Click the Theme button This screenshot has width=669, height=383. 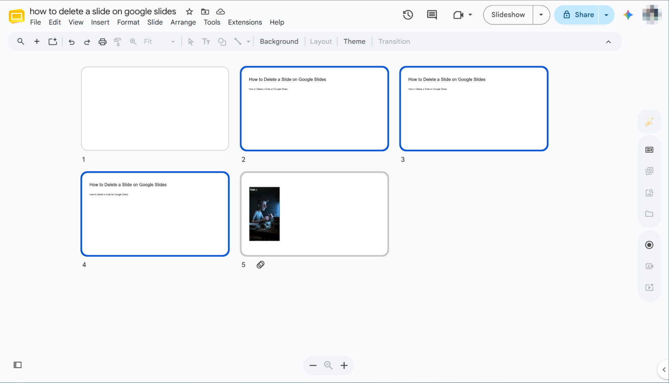(x=354, y=41)
